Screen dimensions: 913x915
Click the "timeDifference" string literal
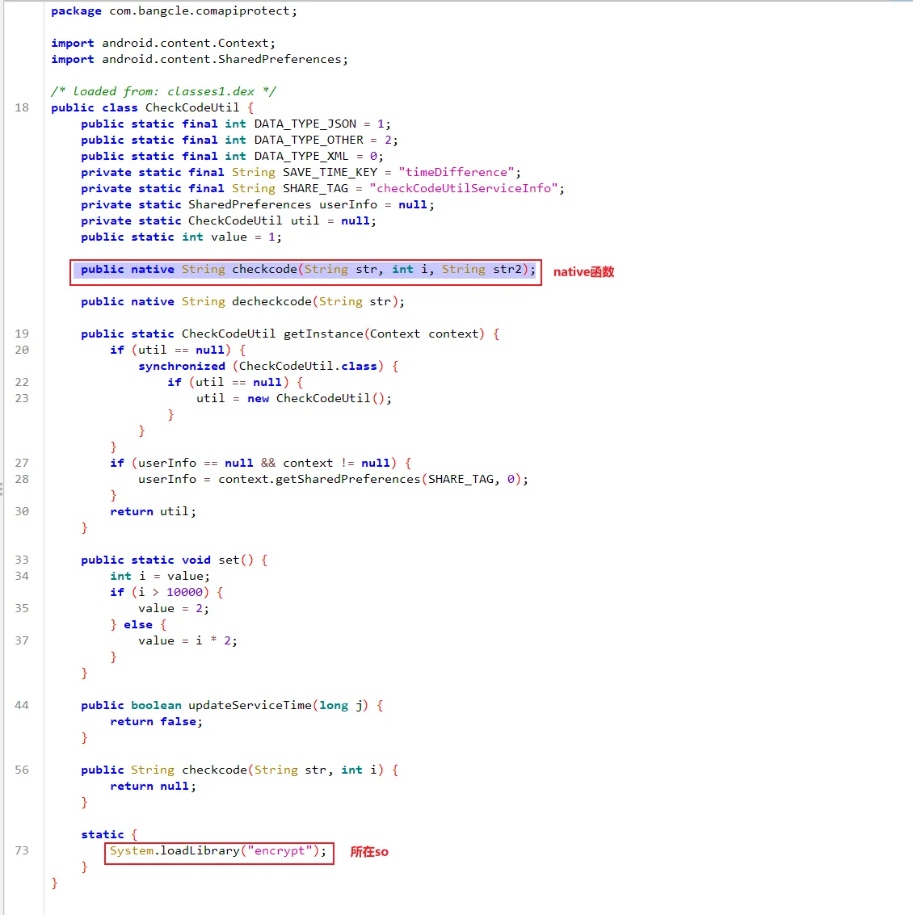[456, 173]
